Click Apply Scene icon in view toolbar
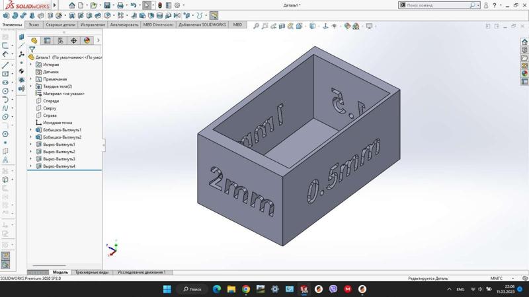Image resolution: width=529 pixels, height=297 pixels. (356, 26)
